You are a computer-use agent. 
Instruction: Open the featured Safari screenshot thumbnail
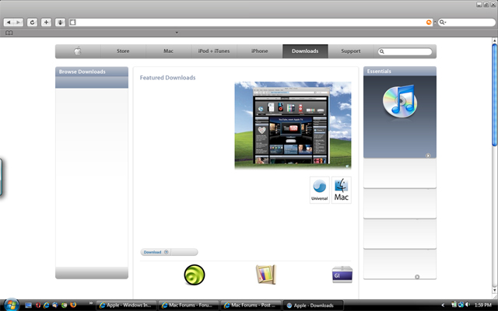(x=293, y=125)
